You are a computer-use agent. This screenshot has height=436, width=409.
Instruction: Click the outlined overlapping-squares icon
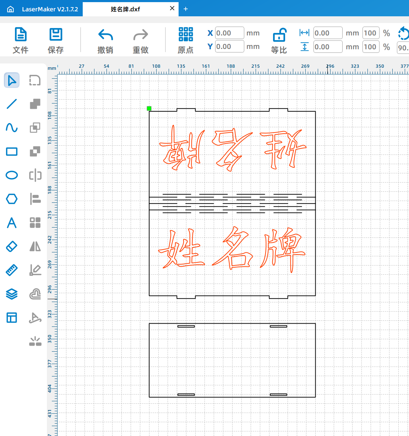[35, 128]
